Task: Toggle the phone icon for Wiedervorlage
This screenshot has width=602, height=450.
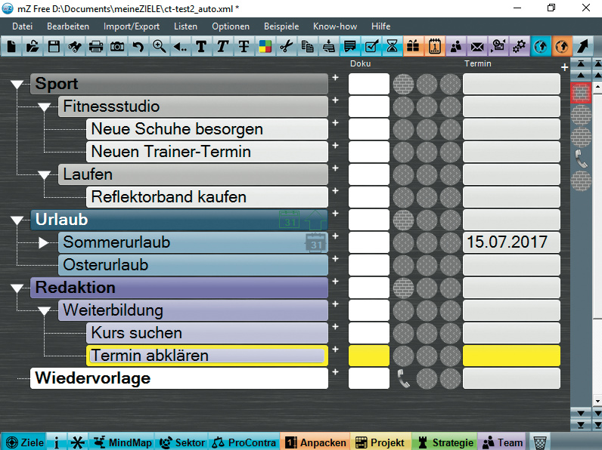Action: click(404, 378)
